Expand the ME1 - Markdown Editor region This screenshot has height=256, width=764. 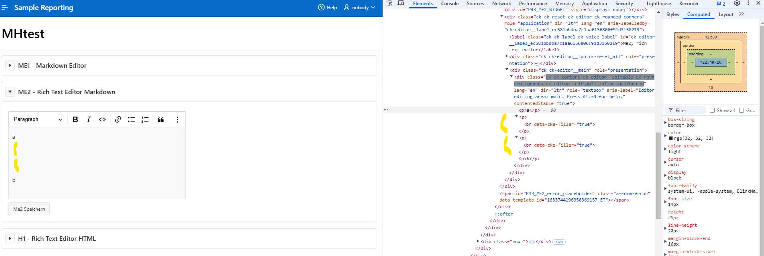[10, 65]
